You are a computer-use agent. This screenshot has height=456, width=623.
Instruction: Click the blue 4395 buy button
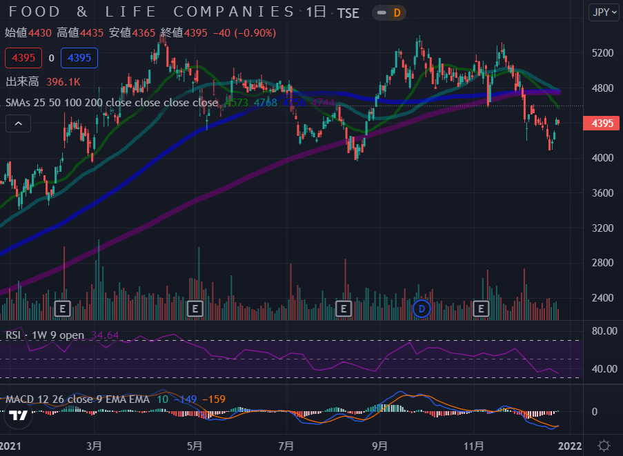tap(79, 58)
